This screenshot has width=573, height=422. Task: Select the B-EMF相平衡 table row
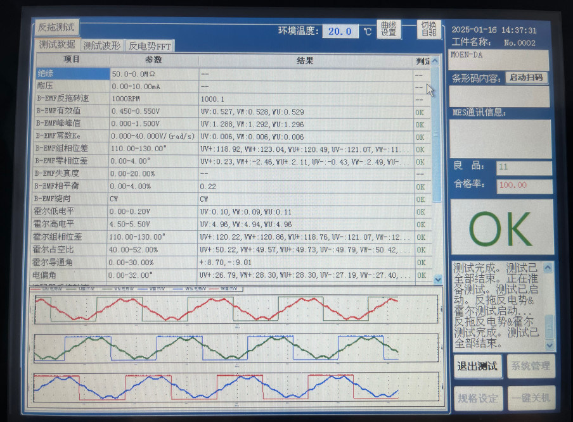coord(72,187)
